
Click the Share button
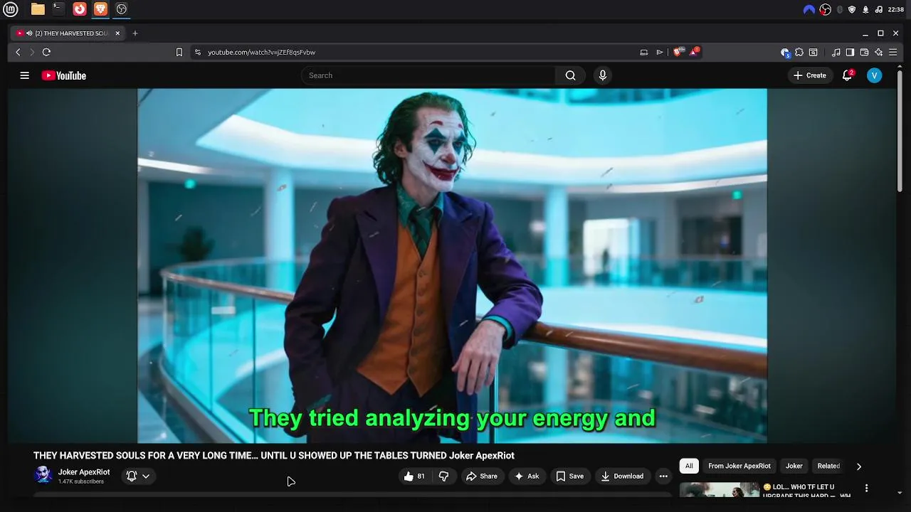tap(482, 476)
